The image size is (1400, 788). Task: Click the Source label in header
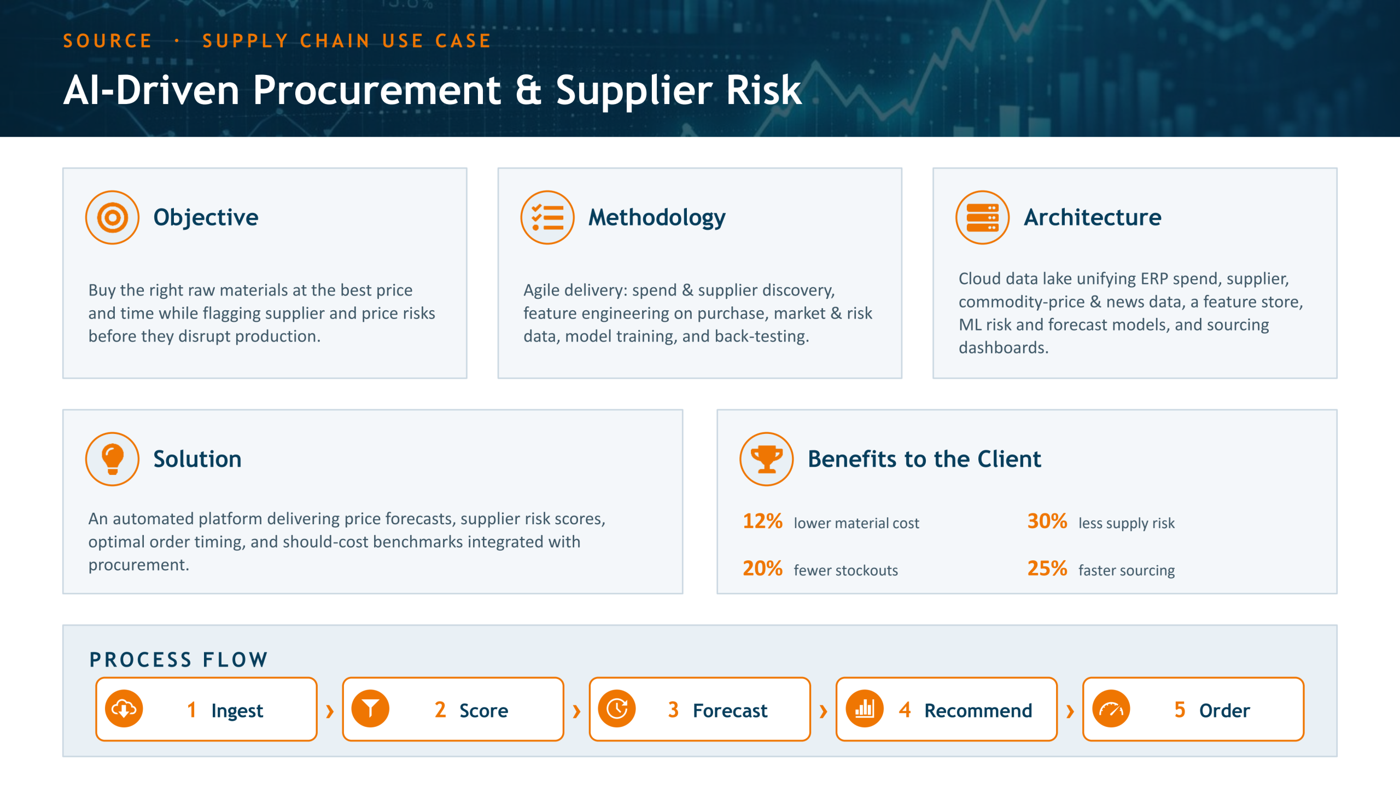pyautogui.click(x=107, y=41)
